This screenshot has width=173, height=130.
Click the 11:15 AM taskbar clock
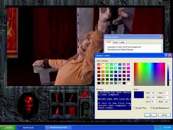click(167, 127)
